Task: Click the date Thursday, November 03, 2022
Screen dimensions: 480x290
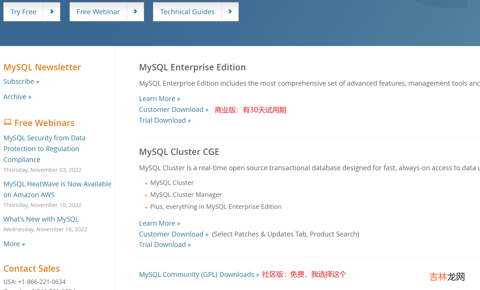Action: (x=42, y=170)
